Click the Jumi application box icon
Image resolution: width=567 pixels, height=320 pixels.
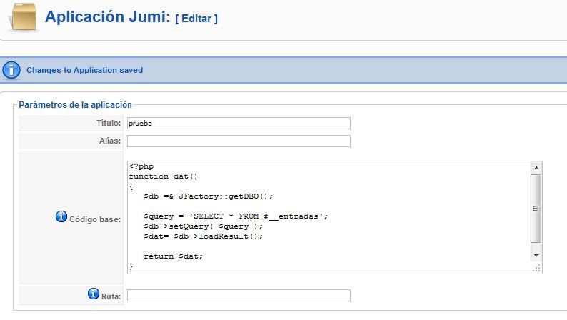pos(24,16)
